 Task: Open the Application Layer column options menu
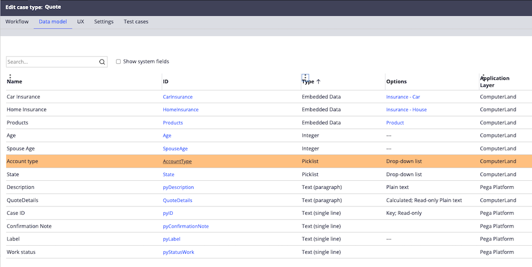(x=483, y=76)
